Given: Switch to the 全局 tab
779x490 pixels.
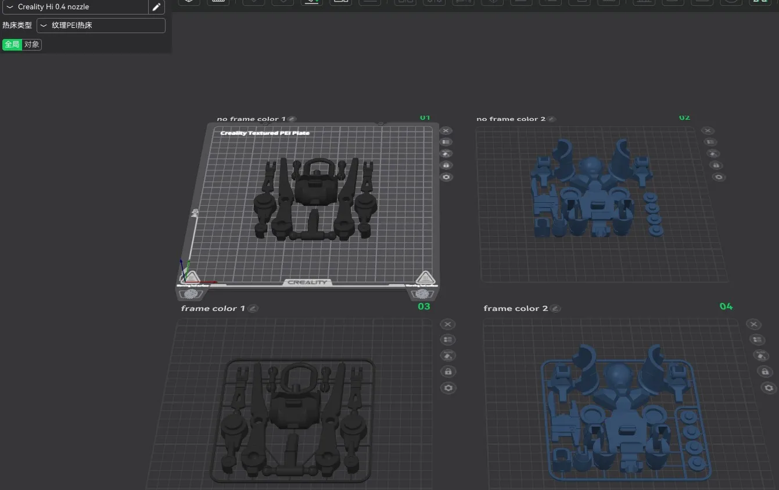Looking at the screenshot, I should pyautogui.click(x=12, y=44).
